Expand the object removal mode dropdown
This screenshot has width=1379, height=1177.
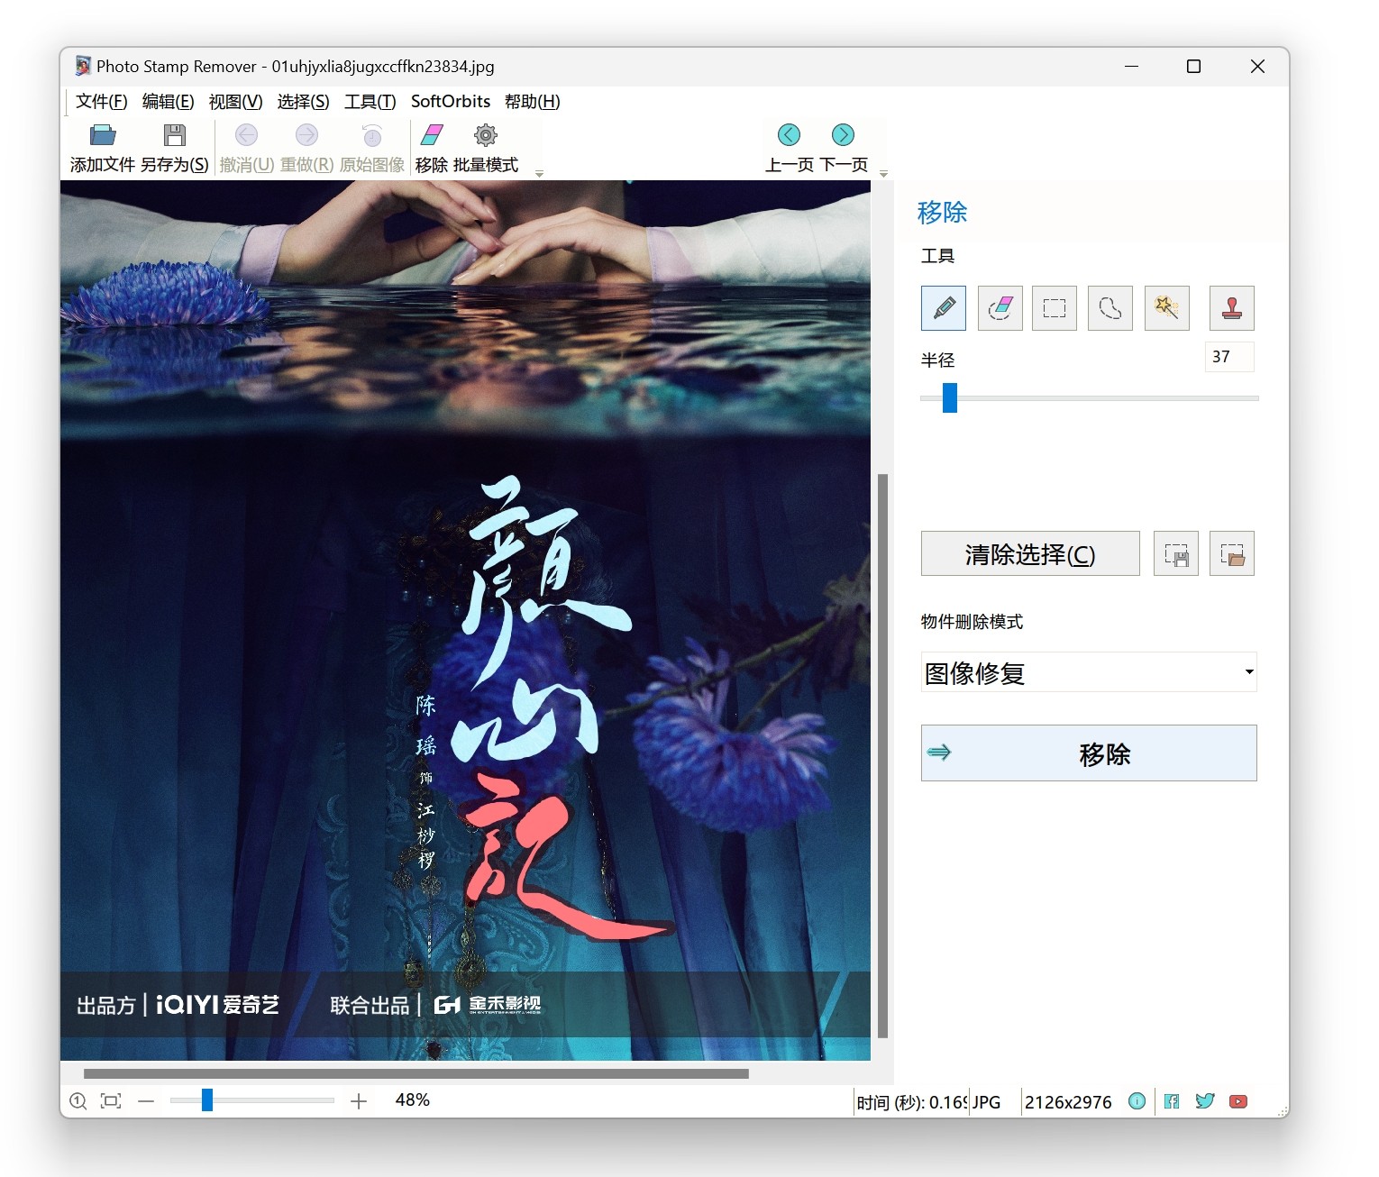coord(1248,671)
